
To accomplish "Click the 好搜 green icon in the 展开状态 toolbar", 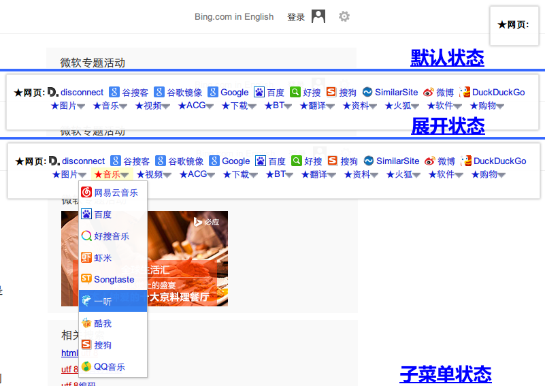I will coord(295,92).
